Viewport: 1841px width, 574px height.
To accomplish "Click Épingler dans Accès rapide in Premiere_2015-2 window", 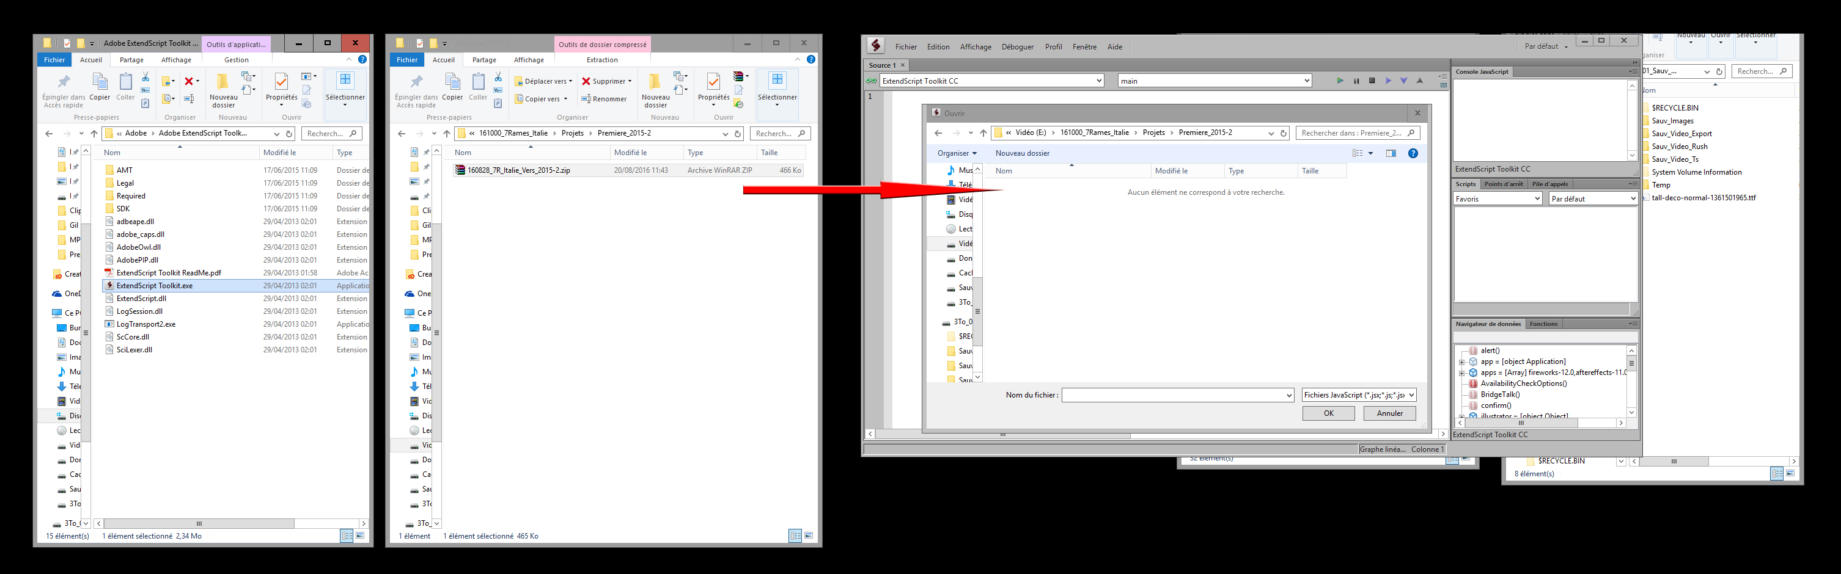I will point(417,90).
